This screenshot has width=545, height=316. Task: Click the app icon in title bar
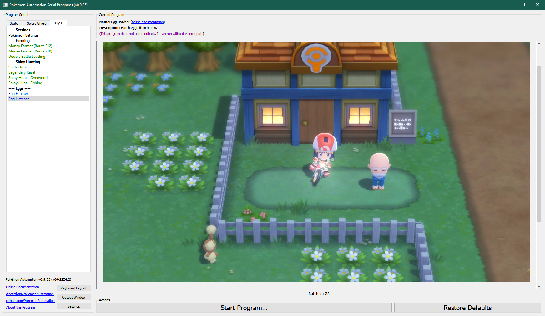5,5
